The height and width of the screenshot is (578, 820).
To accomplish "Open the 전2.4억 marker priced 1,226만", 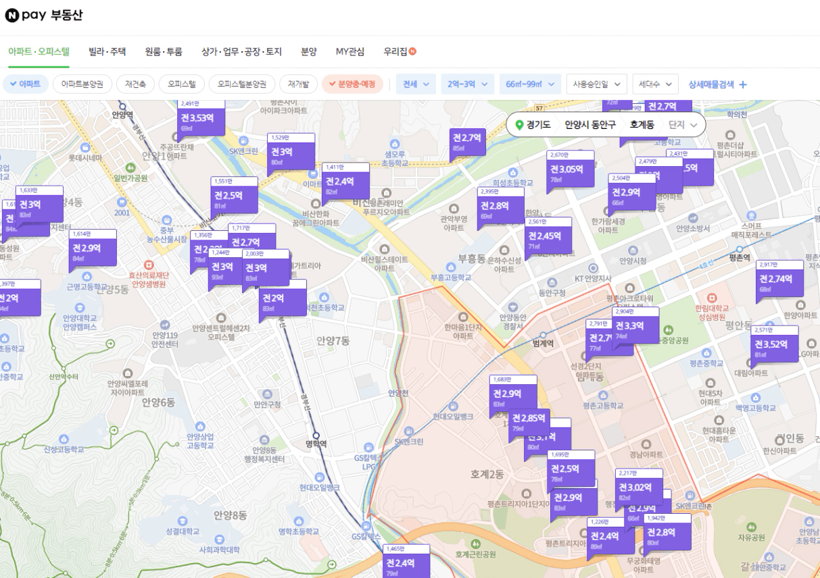I will point(611,538).
